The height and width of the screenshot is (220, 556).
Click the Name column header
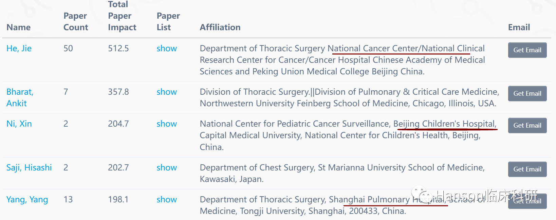[x=19, y=27]
